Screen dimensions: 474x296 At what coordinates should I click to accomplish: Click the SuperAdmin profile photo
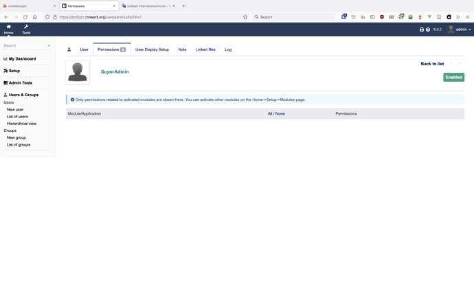coord(78,72)
